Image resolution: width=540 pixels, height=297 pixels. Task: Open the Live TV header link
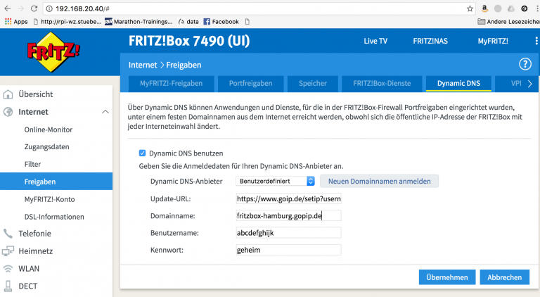[x=375, y=42]
